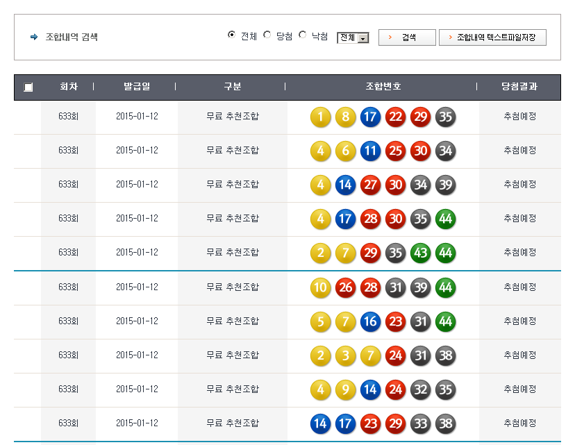Click the 조합내역 텍스트파일저장 button
Viewport: 575px width, 445px height.
tap(492, 37)
